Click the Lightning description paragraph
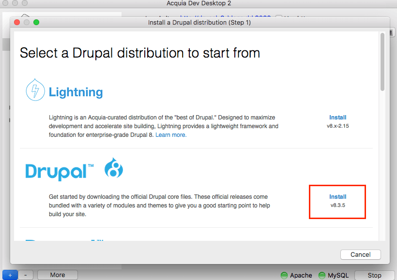The height and width of the screenshot is (280, 397). [x=164, y=126]
